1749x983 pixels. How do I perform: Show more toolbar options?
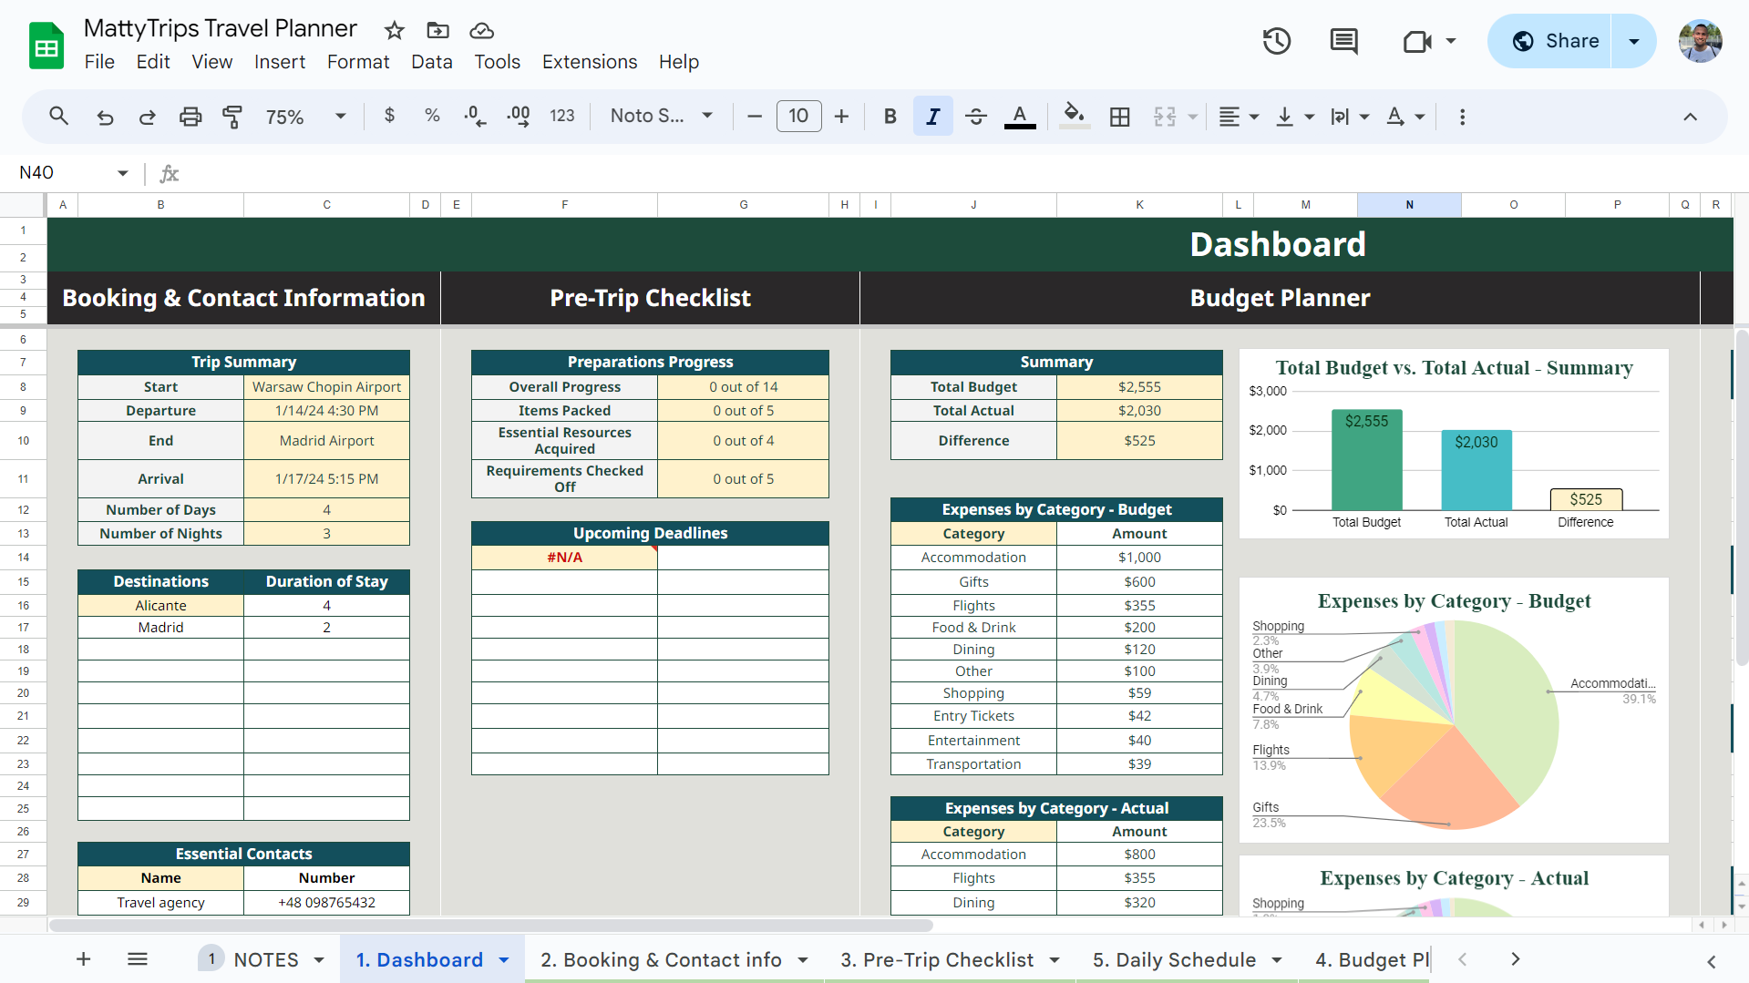1462,117
